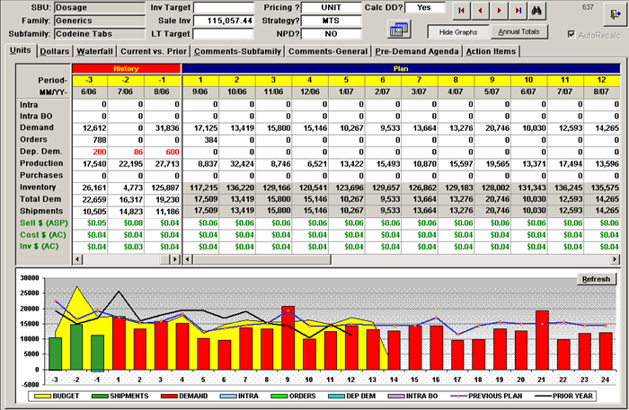Click the PRIOR YEAR legend entry
The height and width of the screenshot is (410, 629).
[x=564, y=396]
